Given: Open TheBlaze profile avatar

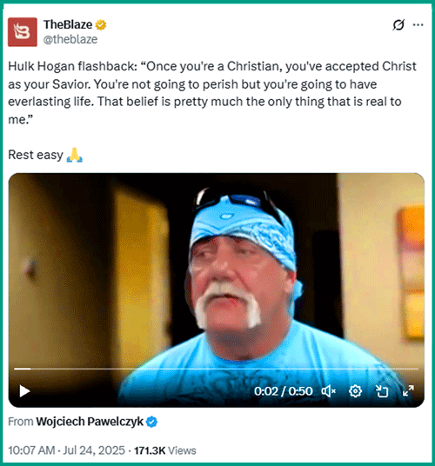Looking at the screenshot, I should tap(23, 32).
